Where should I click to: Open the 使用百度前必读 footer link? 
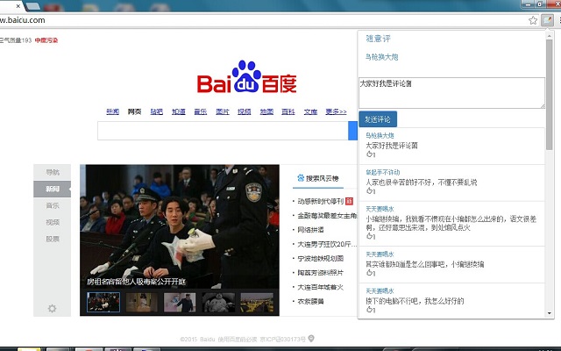coord(238,339)
